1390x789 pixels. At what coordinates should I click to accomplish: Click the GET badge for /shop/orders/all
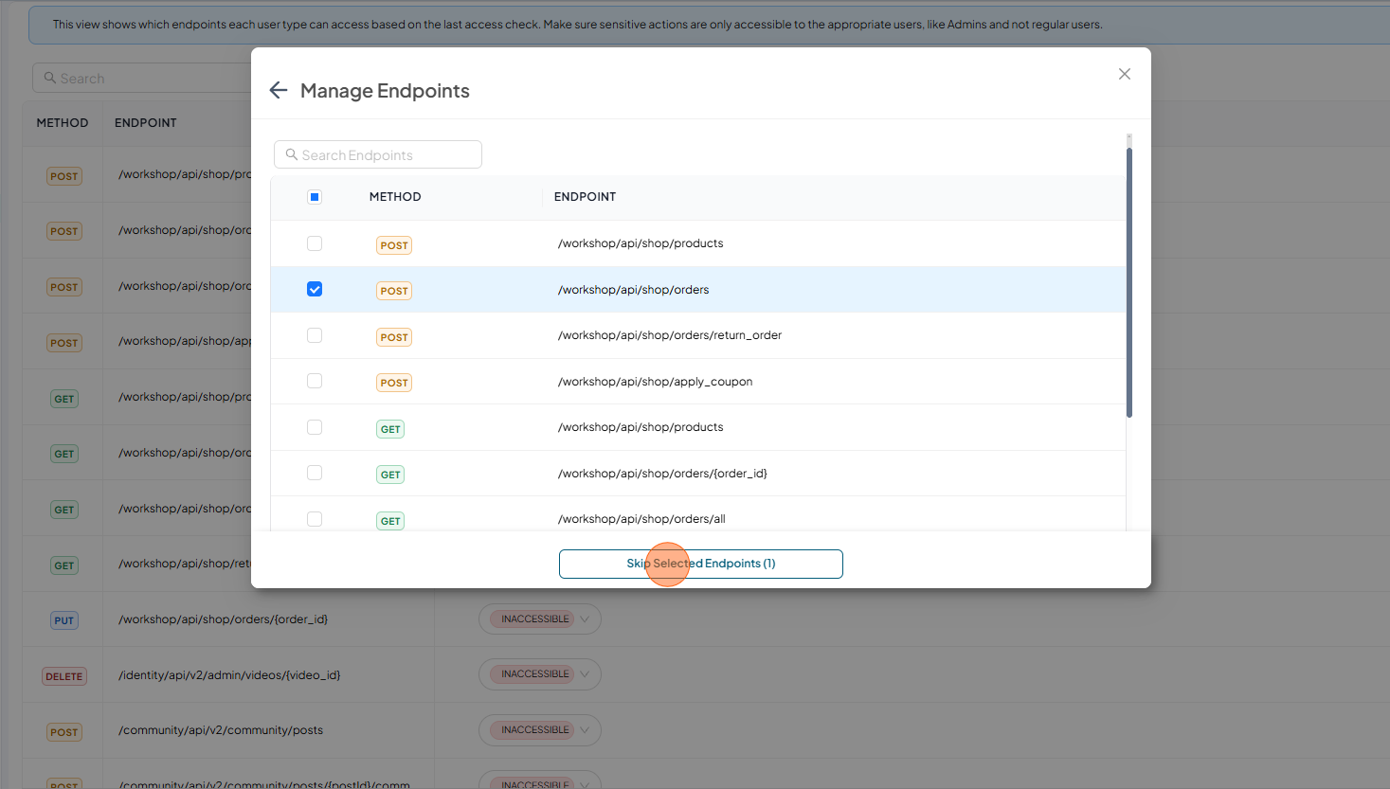(390, 521)
